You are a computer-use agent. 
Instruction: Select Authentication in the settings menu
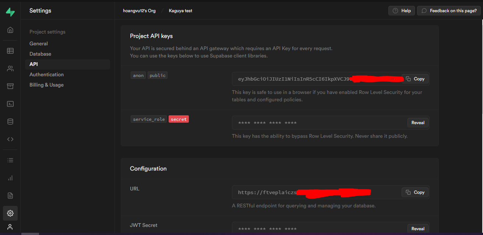point(46,74)
